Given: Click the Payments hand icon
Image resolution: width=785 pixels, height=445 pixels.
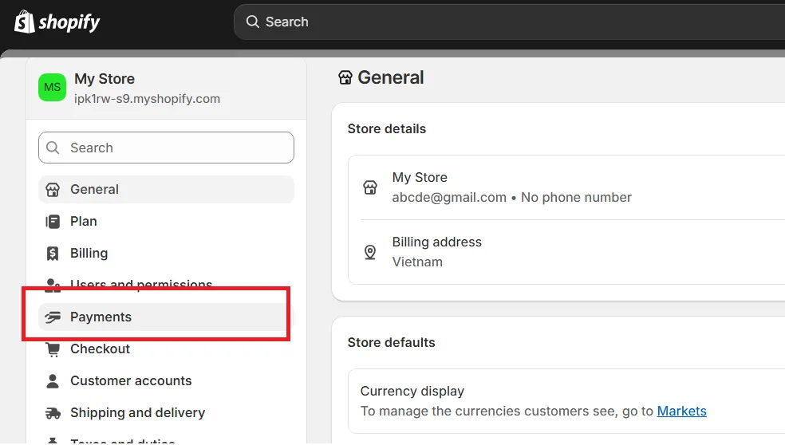Looking at the screenshot, I should tap(53, 317).
